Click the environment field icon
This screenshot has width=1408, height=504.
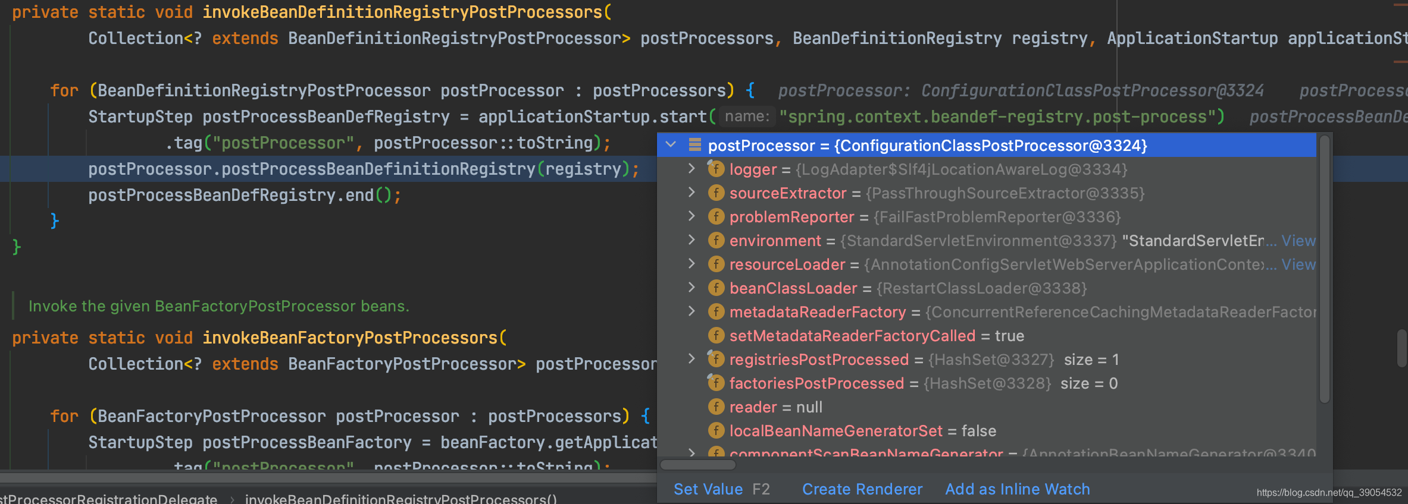click(716, 240)
